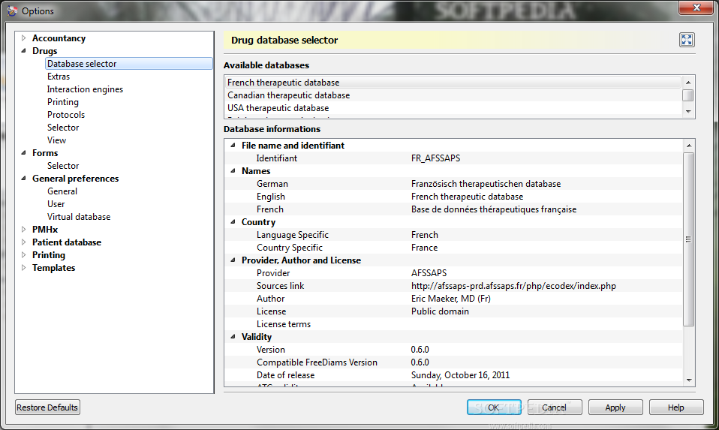Open Help from the dialog
This screenshot has width=719, height=430.
pyautogui.click(x=676, y=407)
